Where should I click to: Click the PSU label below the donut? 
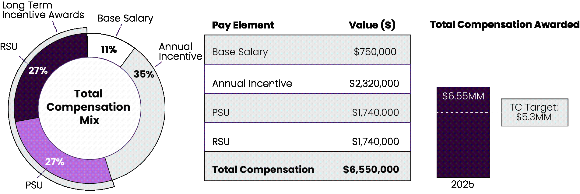(34, 185)
